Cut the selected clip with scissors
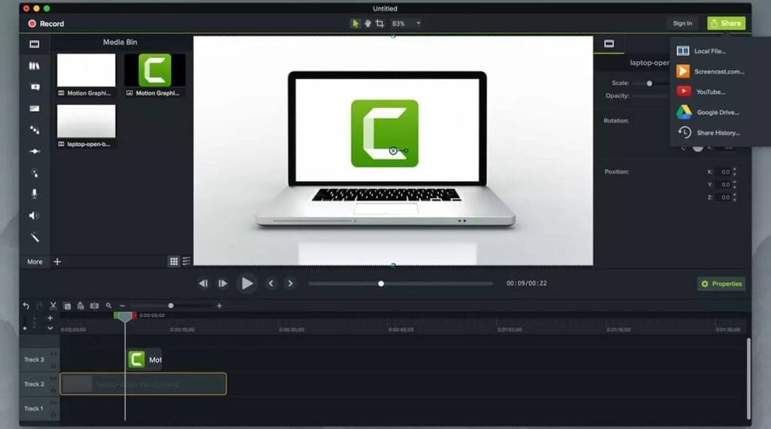The height and width of the screenshot is (429, 771). [53, 306]
